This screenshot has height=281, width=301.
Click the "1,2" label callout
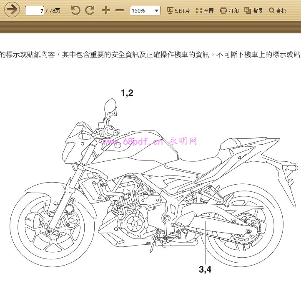pyautogui.click(x=127, y=93)
